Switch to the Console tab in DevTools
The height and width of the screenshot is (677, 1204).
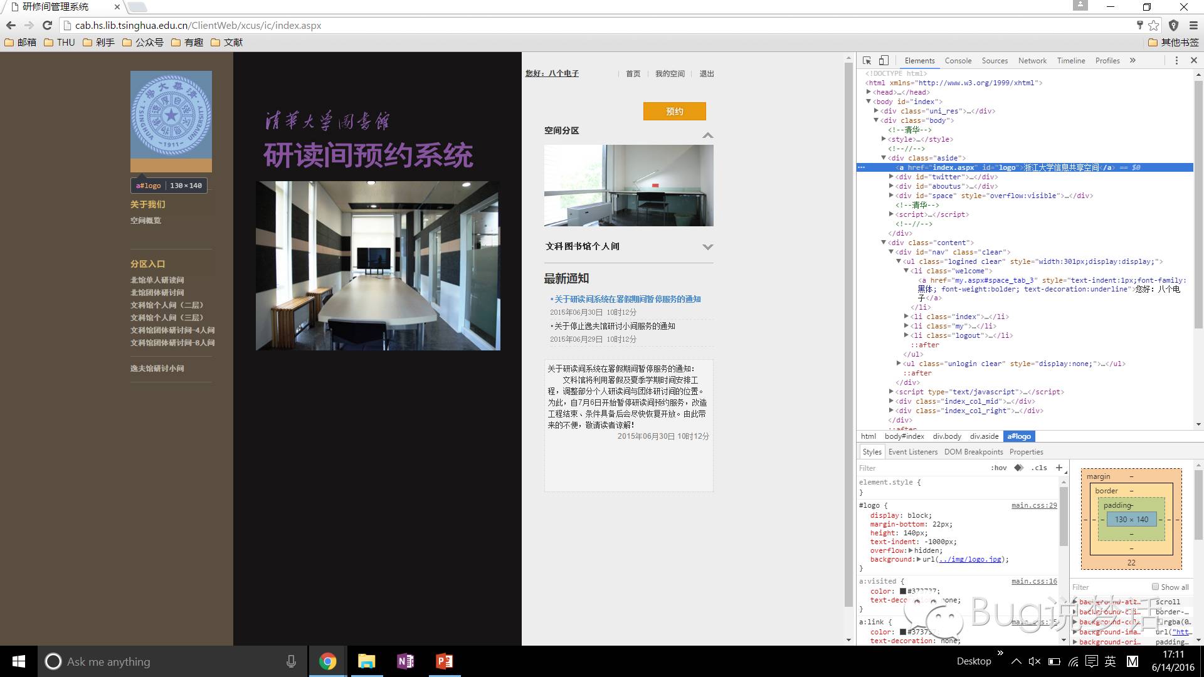click(x=958, y=61)
